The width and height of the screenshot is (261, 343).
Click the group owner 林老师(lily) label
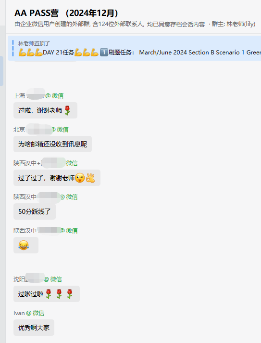(241, 24)
